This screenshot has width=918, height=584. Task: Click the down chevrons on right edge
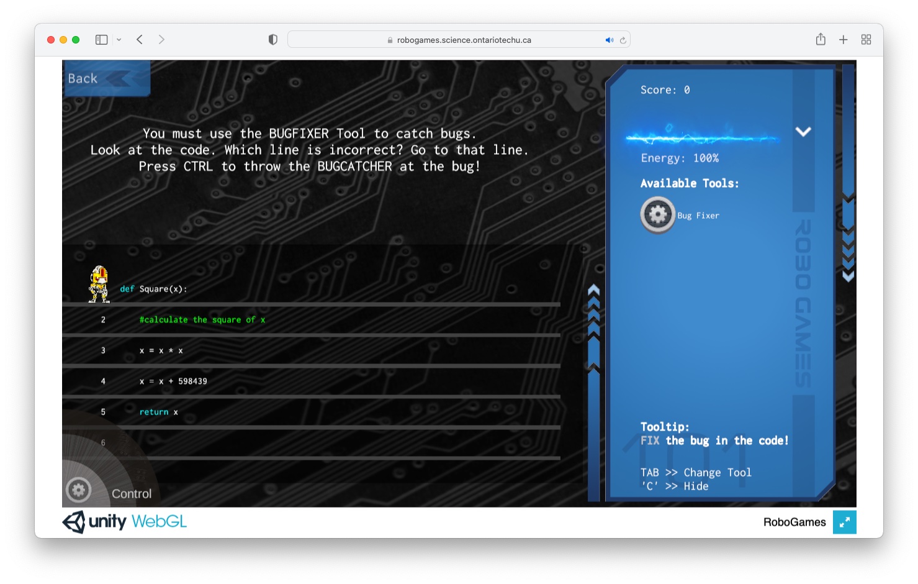click(x=848, y=249)
